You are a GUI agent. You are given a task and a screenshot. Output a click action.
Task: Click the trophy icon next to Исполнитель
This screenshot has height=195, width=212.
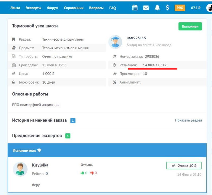tap(39, 150)
